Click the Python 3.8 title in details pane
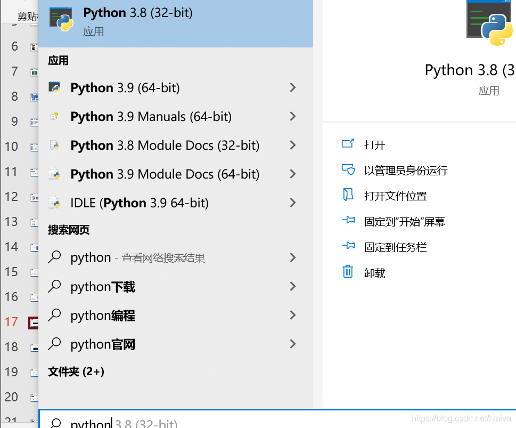The image size is (516, 428). click(470, 70)
